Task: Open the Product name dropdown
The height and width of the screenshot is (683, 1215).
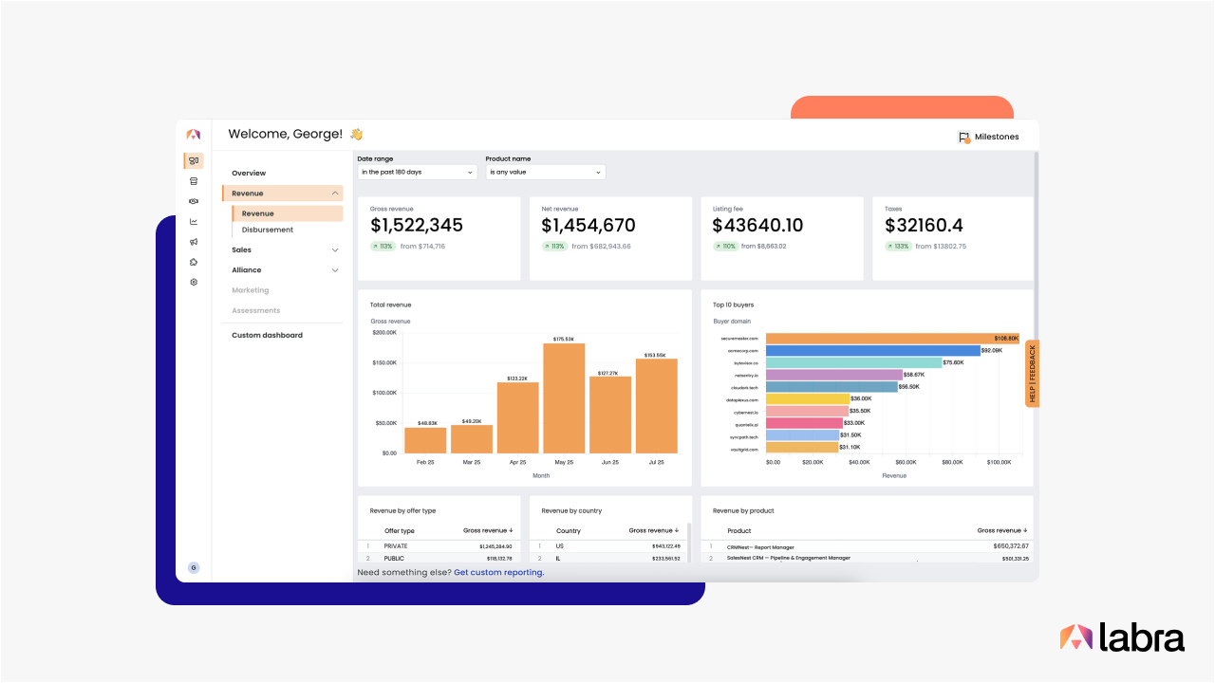Action: 546,173
